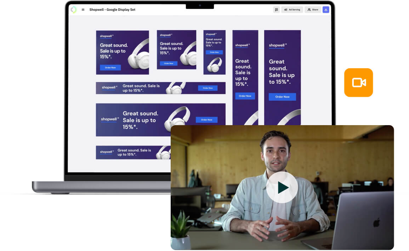Select the wide skyscraper banner
Viewport: 409px width, 251px height.
click(282, 77)
